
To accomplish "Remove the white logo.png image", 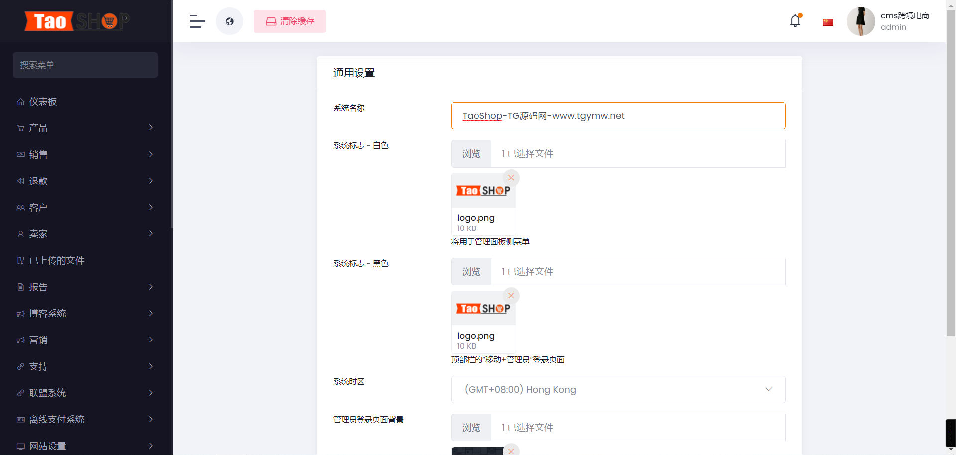I will 511,178.
